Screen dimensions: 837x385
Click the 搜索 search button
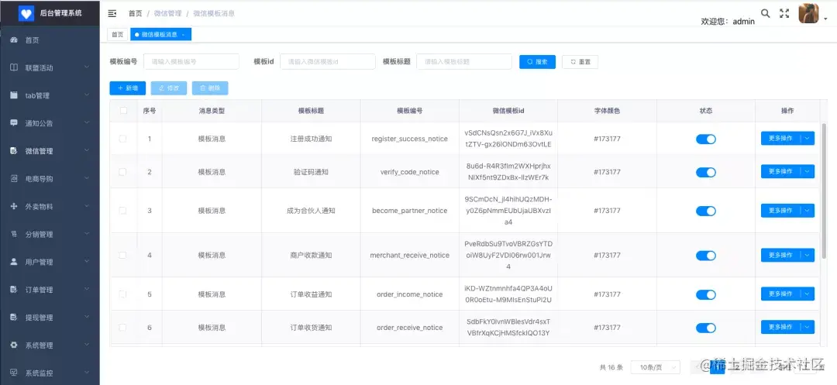pos(538,62)
